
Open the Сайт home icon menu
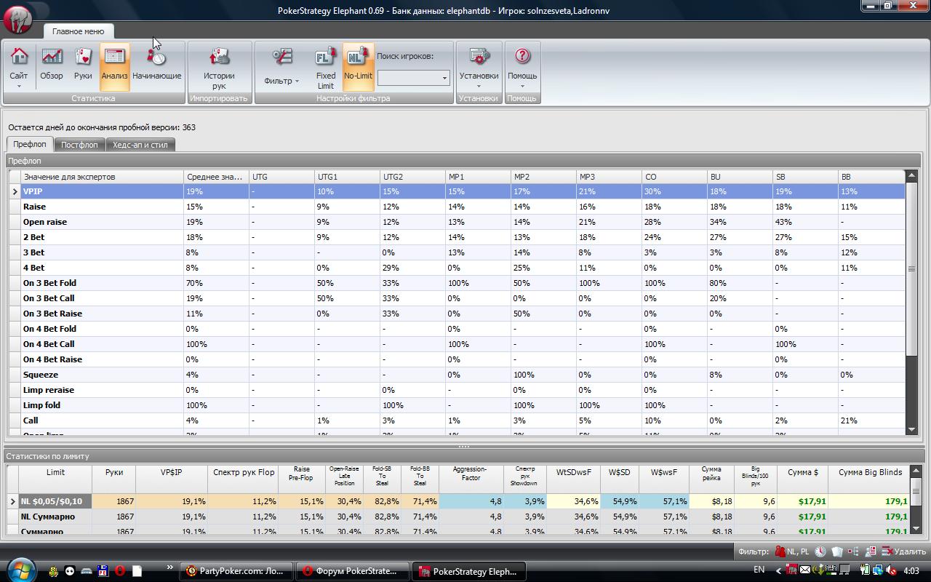coord(19,66)
